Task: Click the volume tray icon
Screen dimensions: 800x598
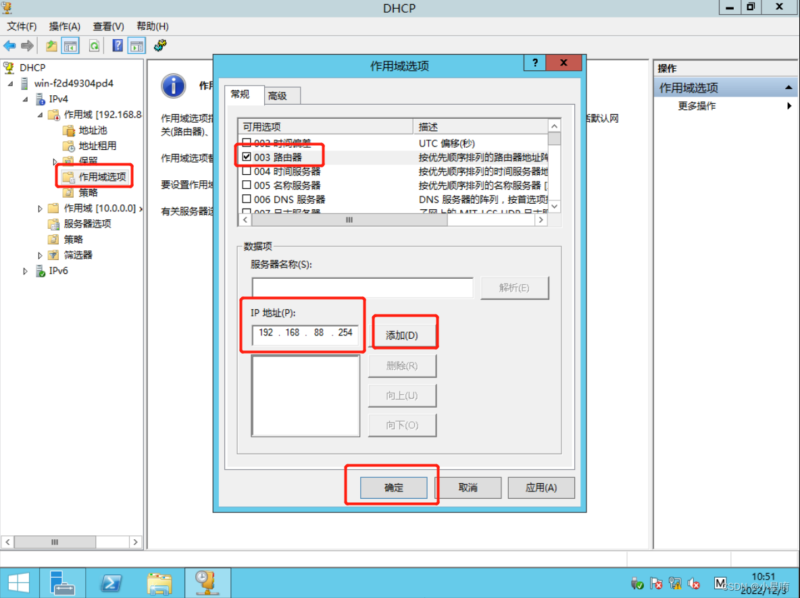Action: click(694, 583)
